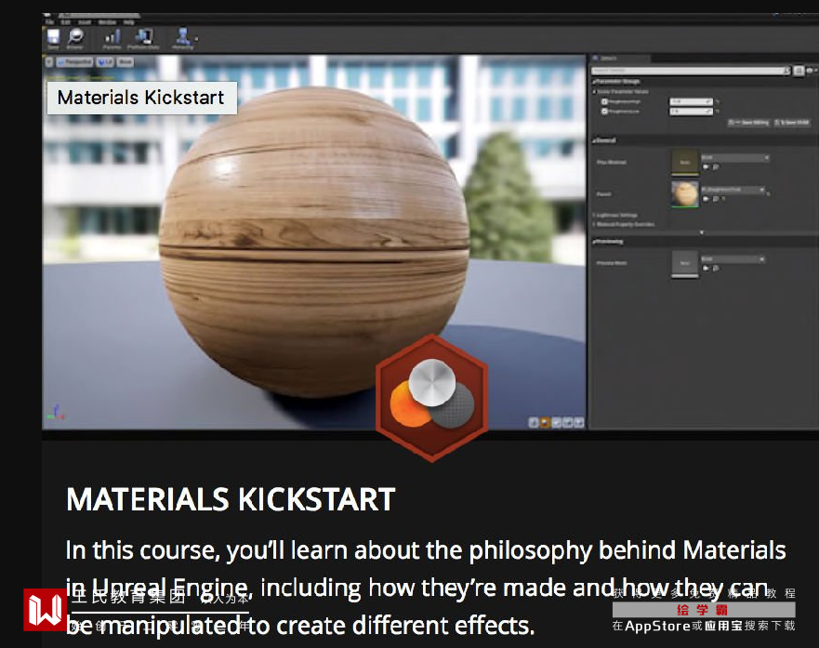Screen dimensions: 819x648
Task: Open the Hierarchy dropdown arrow
Action: [x=196, y=39]
